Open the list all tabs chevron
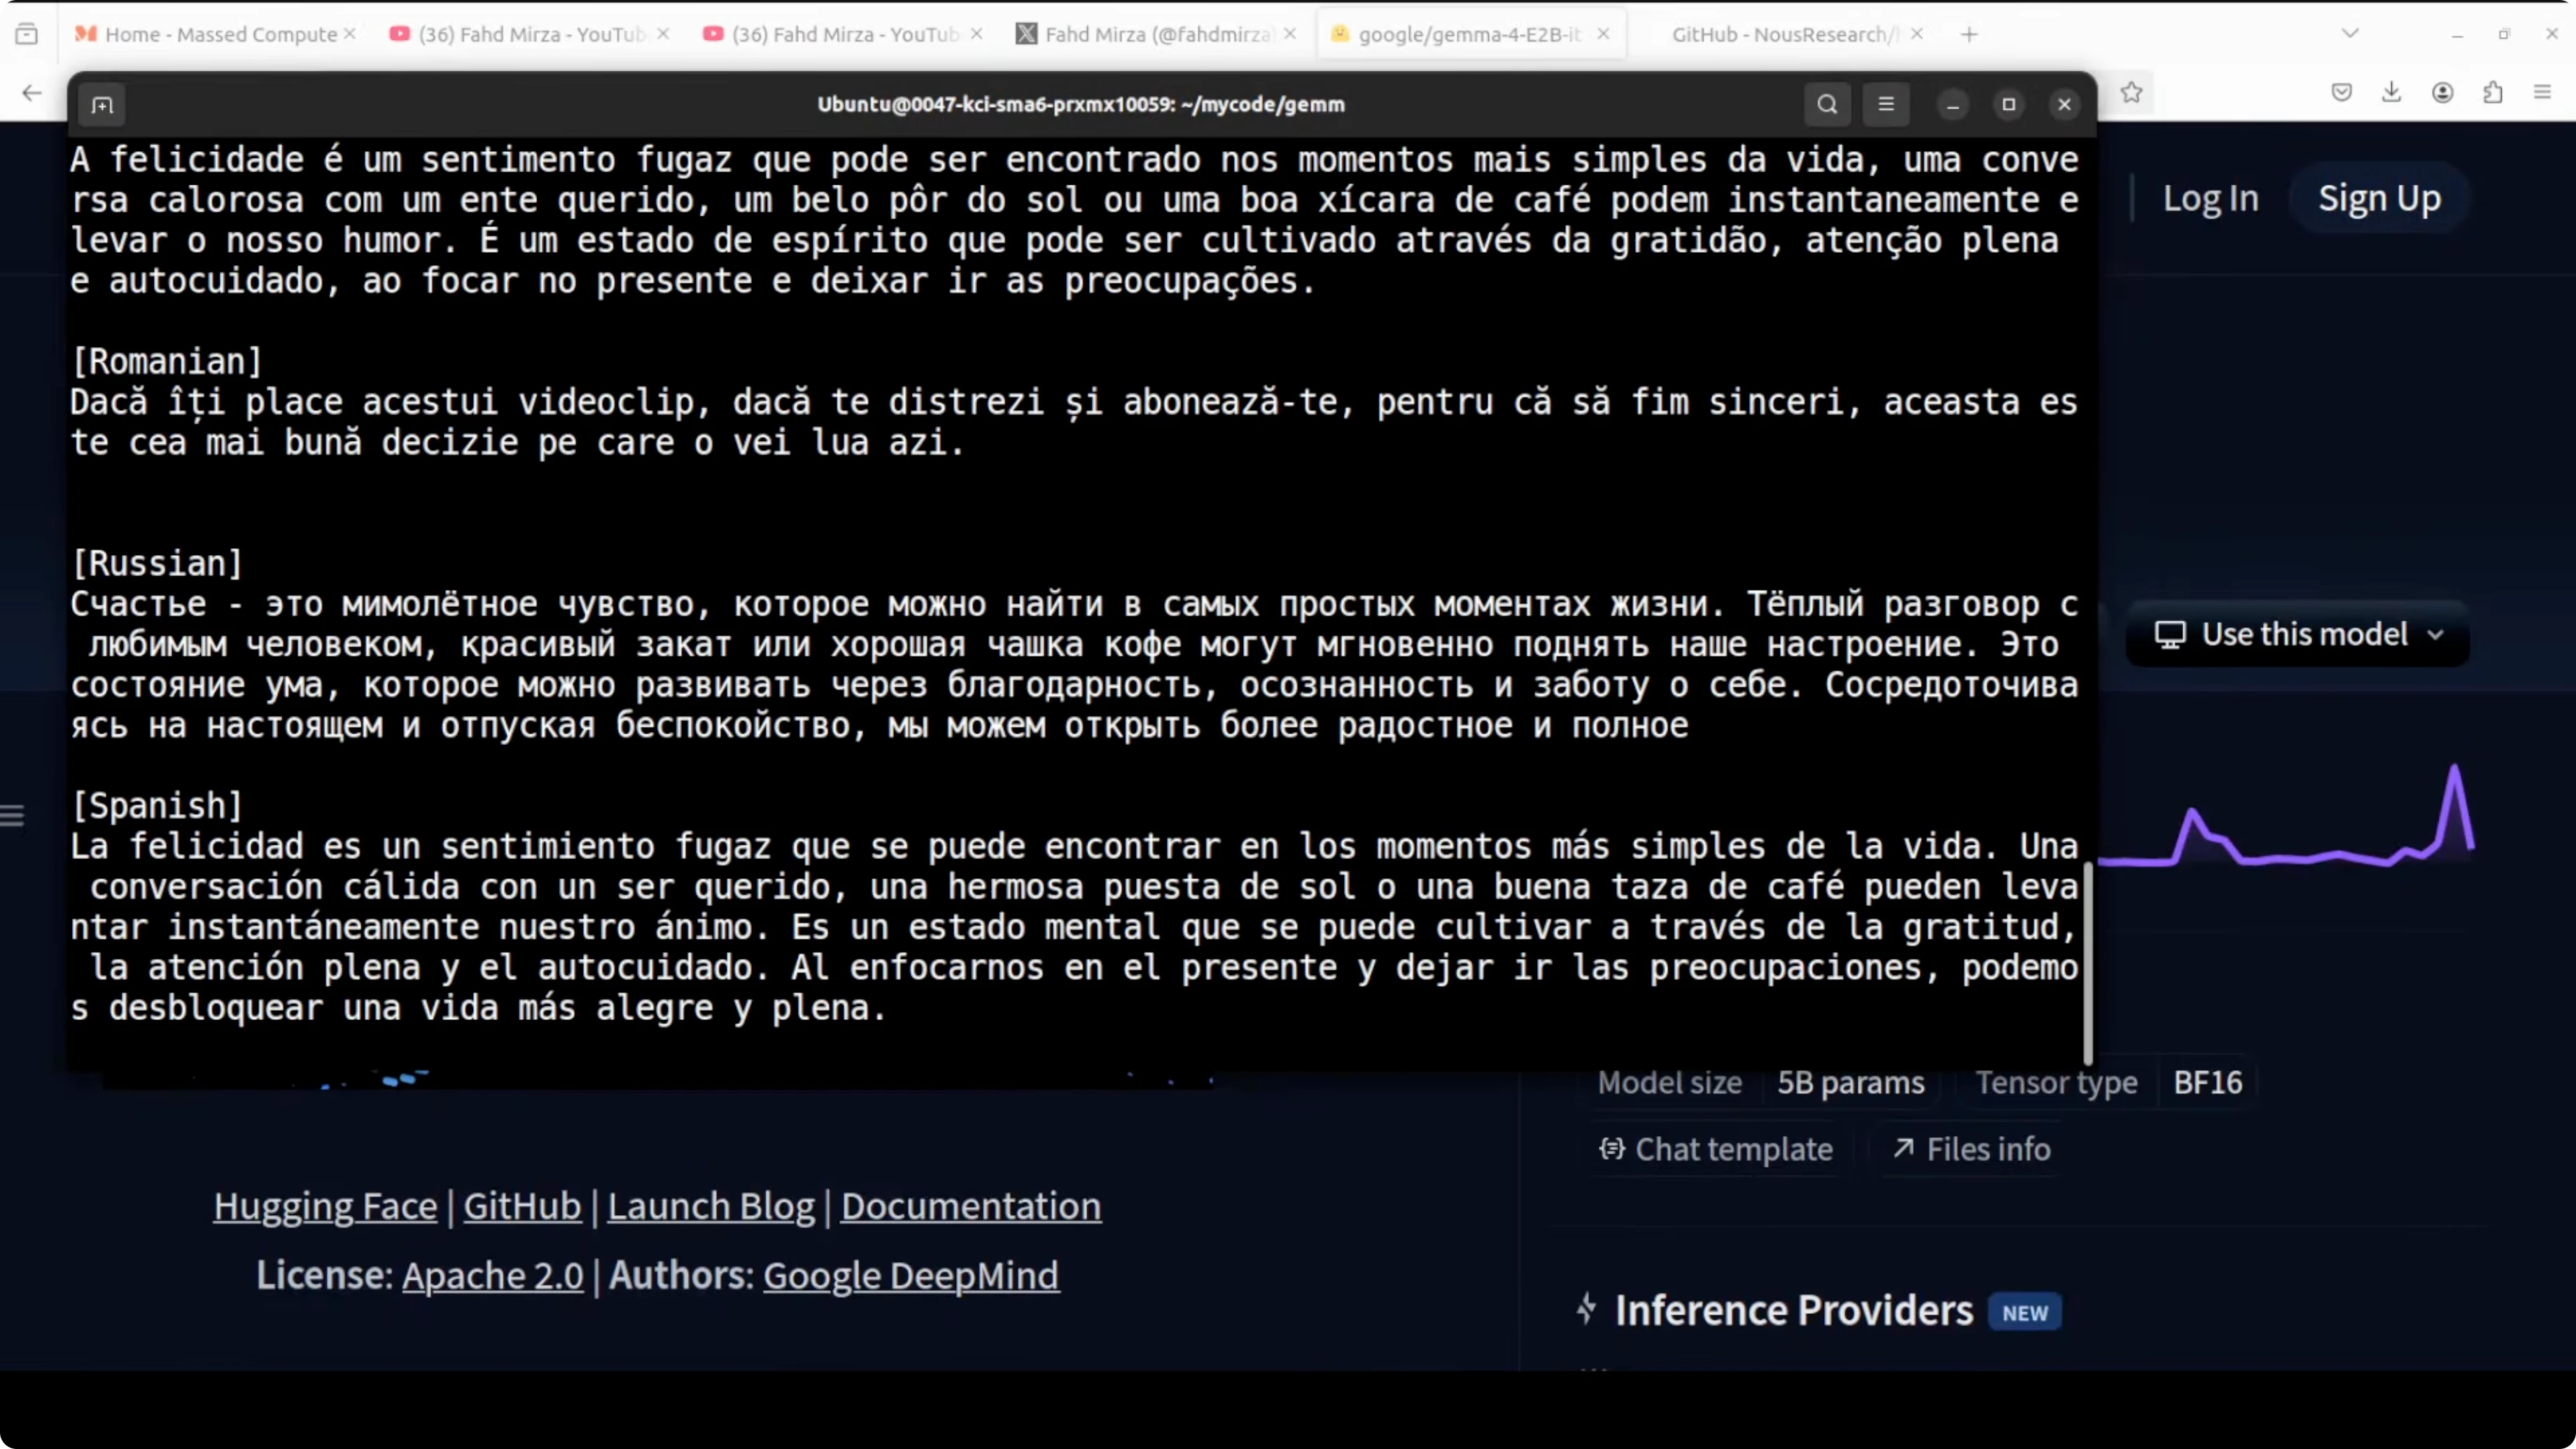Screen dimensions: 2576x1449 tap(2350, 34)
